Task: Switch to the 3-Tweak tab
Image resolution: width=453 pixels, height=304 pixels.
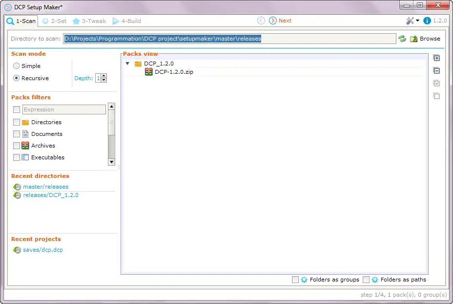Action: click(x=89, y=21)
